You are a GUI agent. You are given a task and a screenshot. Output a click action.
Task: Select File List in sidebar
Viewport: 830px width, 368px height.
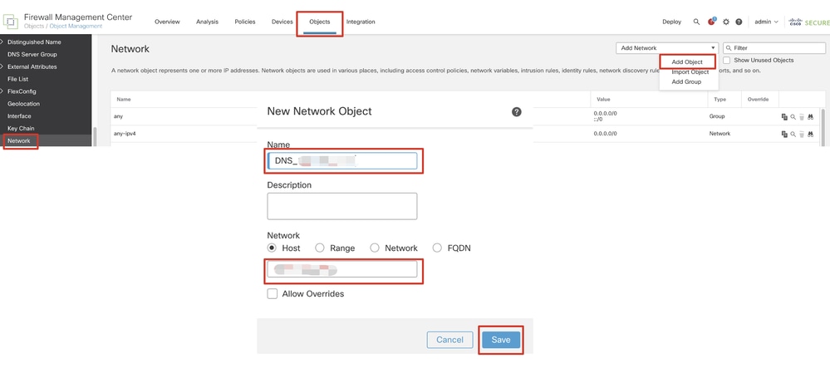pos(18,79)
